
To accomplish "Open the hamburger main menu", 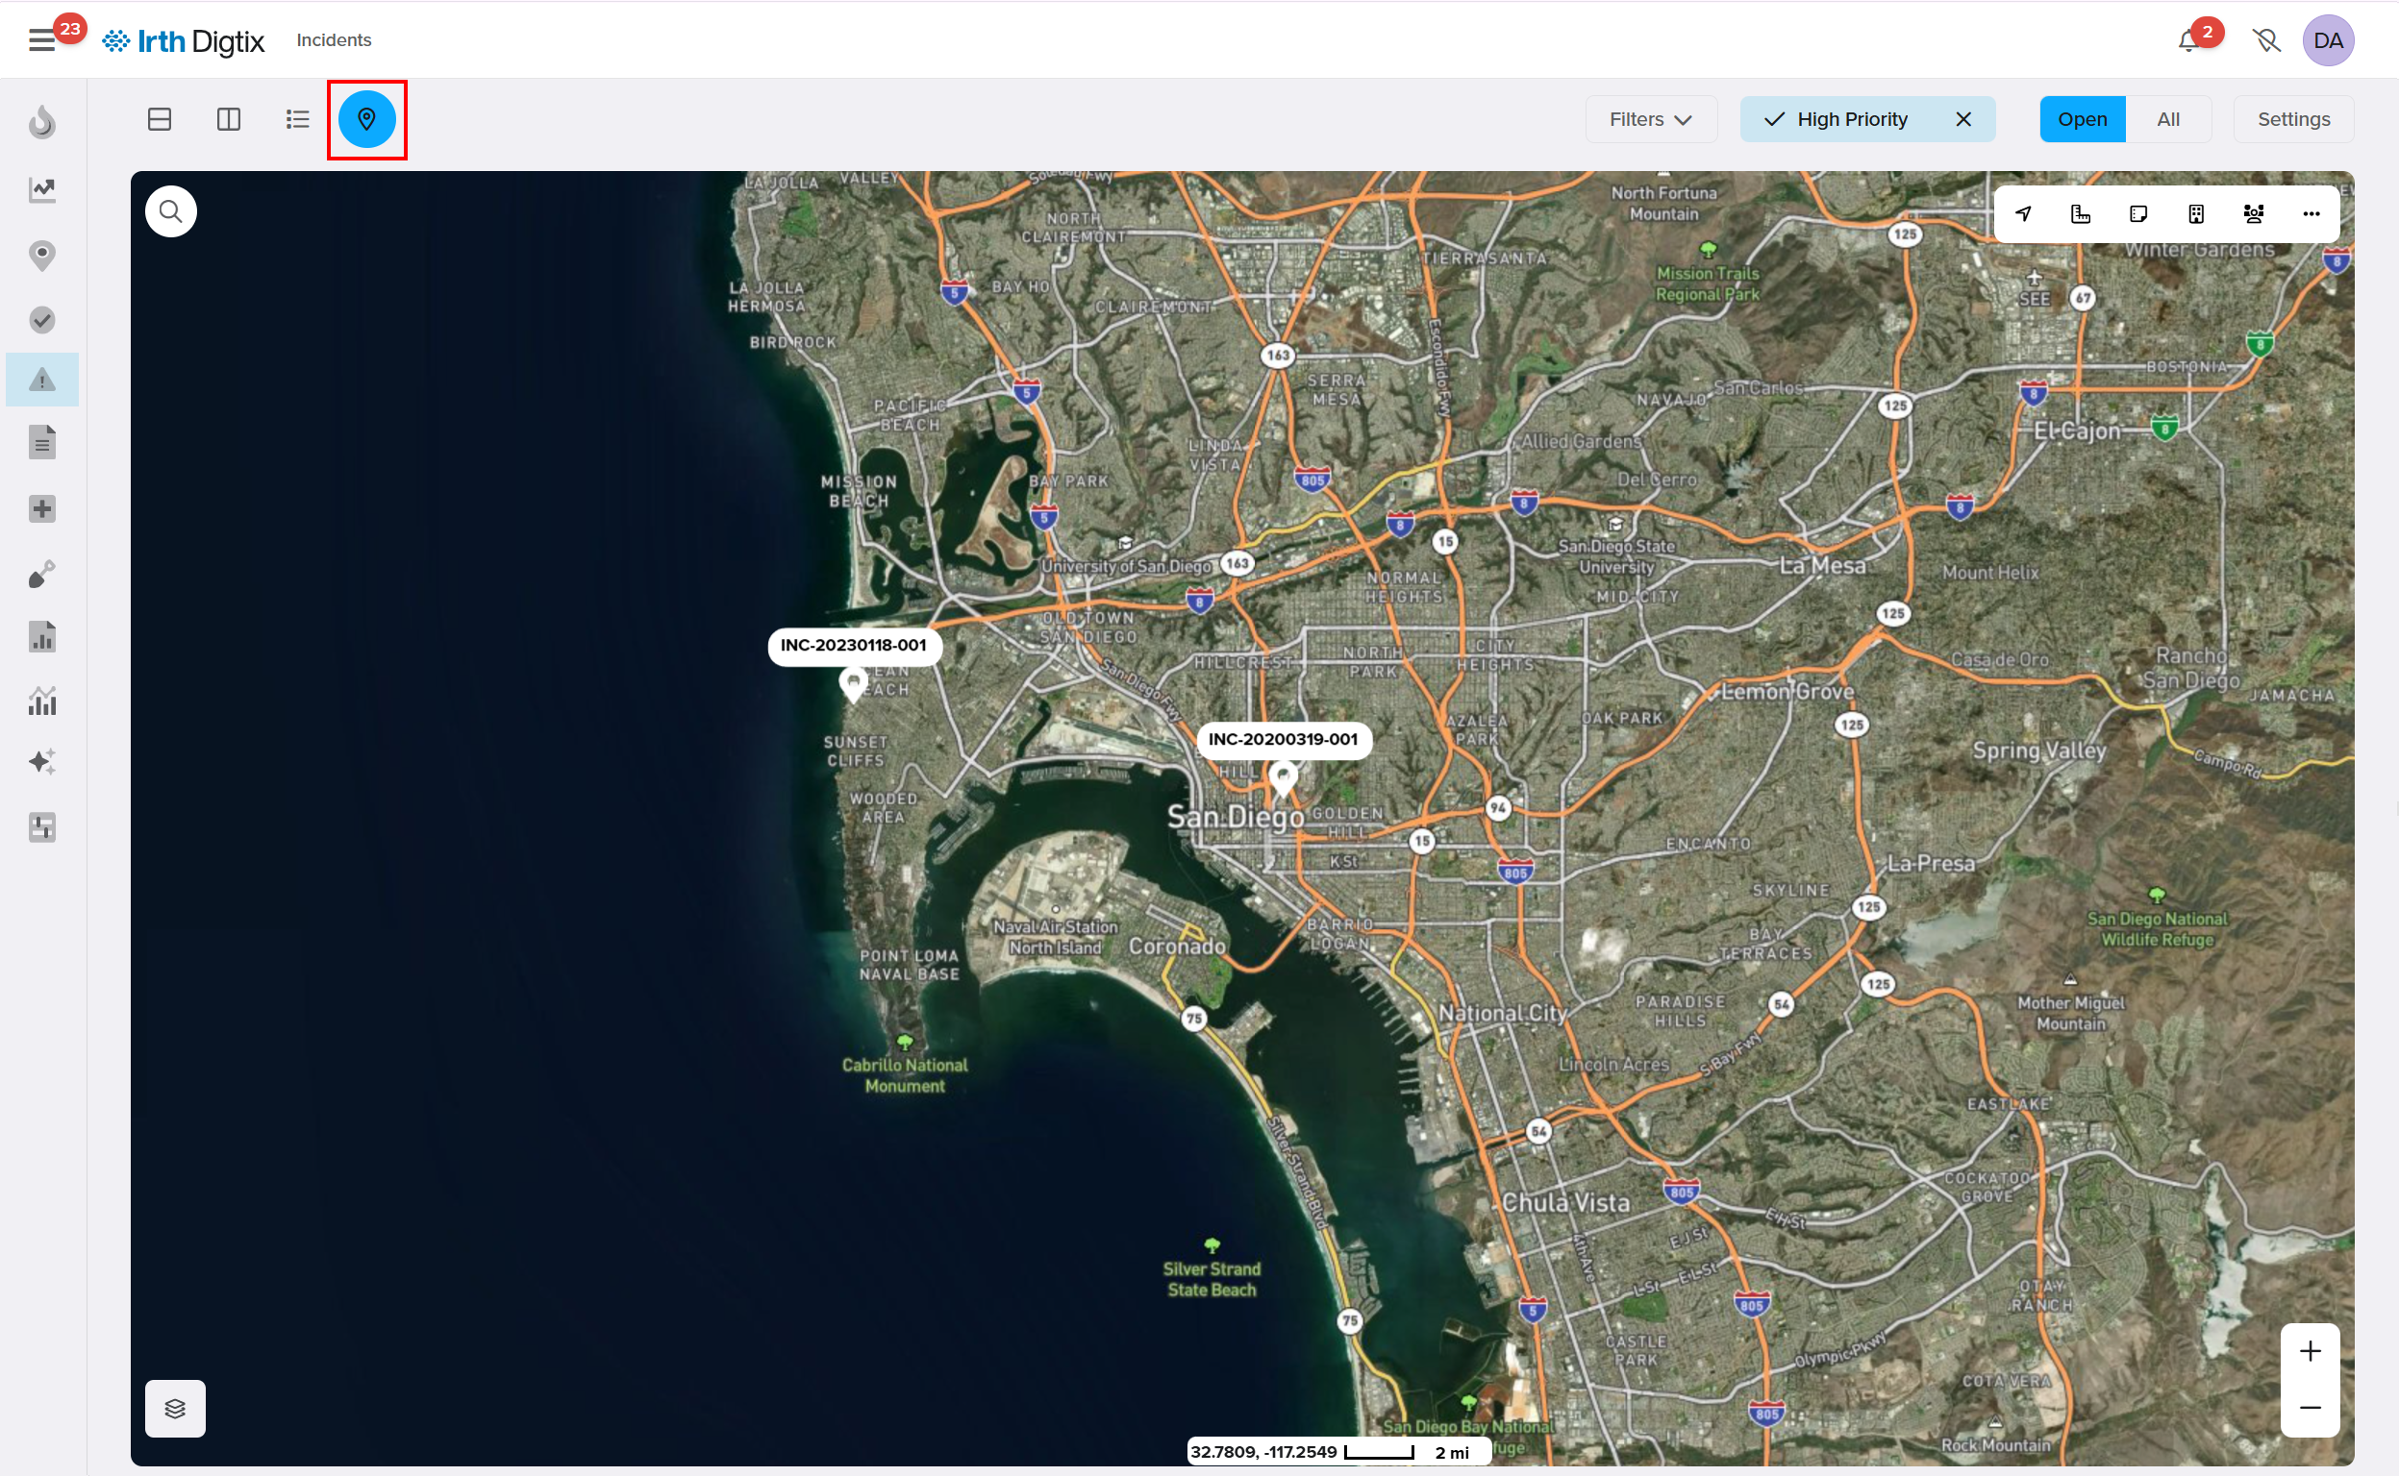I will pyautogui.click(x=42, y=41).
